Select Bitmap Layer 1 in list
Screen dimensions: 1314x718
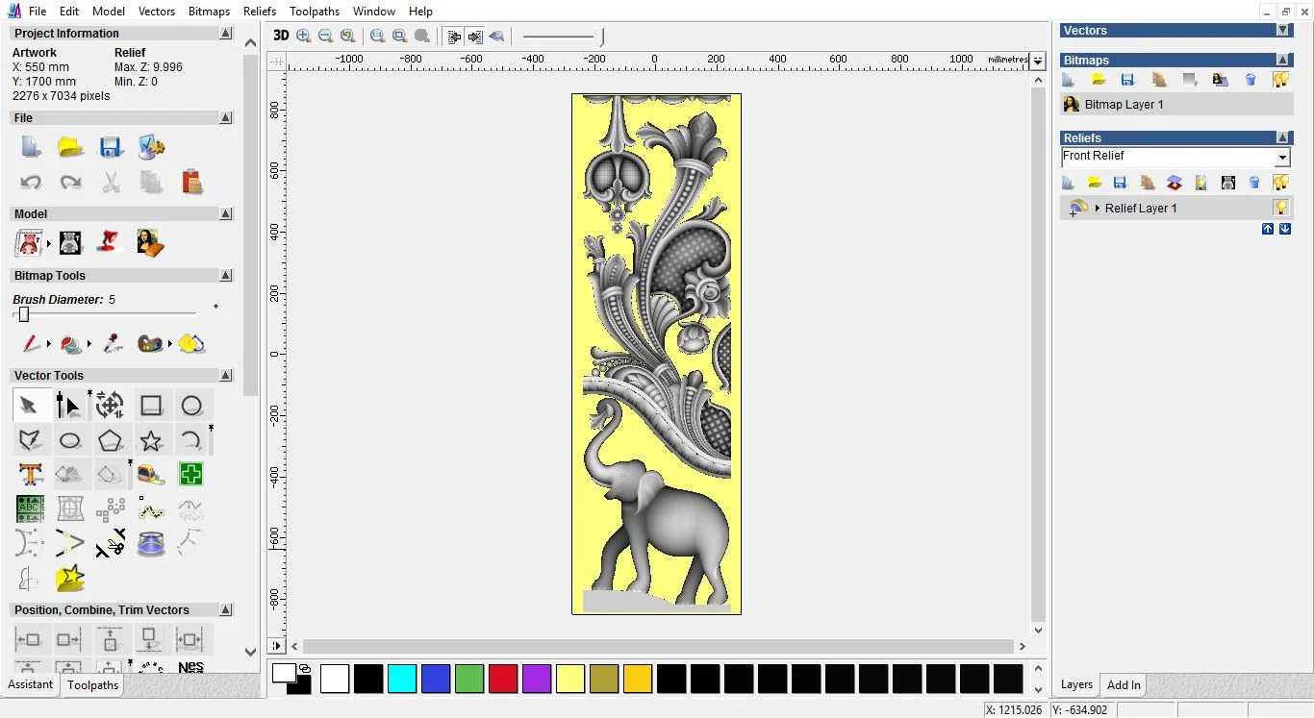tap(1124, 105)
